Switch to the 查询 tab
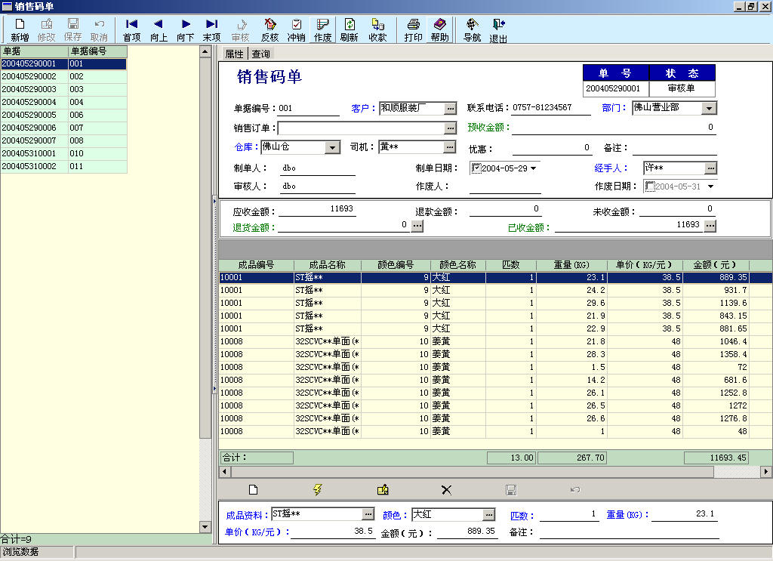This screenshot has width=773, height=561. pyautogui.click(x=260, y=54)
